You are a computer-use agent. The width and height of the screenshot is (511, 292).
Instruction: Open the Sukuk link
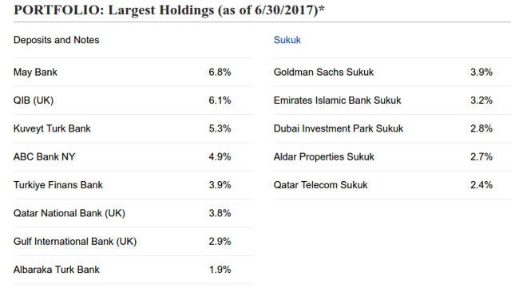coord(287,40)
